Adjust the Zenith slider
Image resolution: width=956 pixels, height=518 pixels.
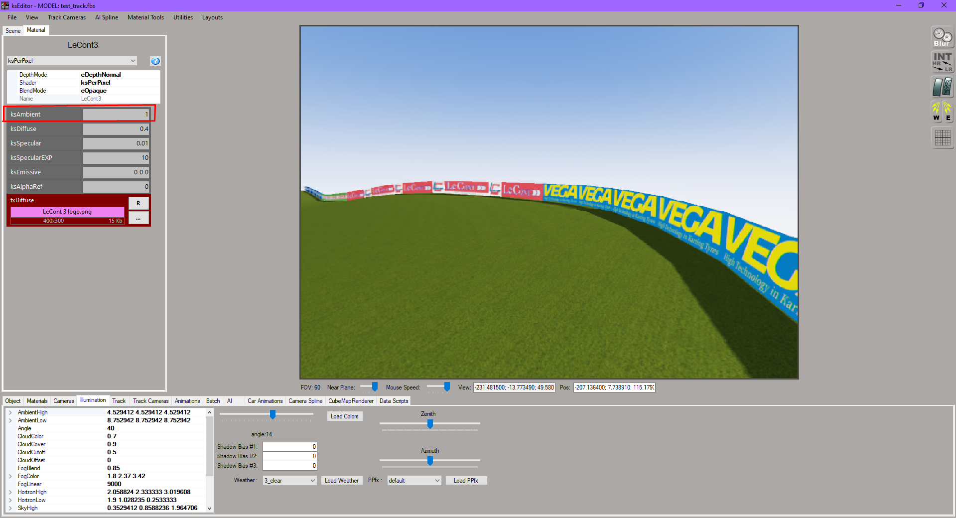pos(430,424)
